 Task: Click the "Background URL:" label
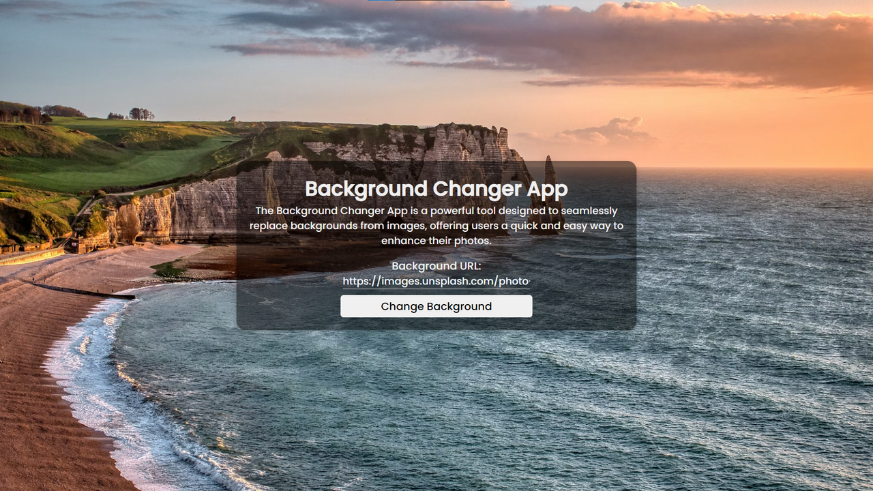point(436,266)
